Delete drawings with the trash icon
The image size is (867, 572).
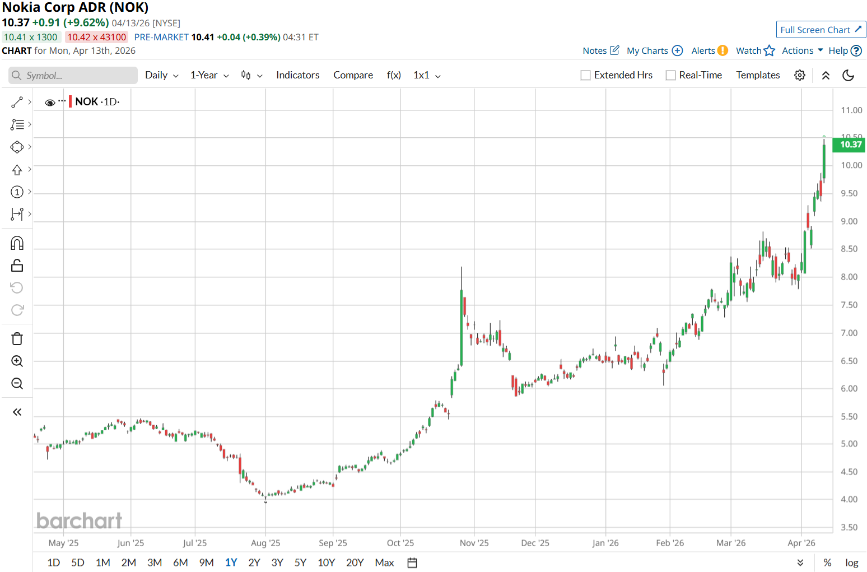(x=17, y=338)
